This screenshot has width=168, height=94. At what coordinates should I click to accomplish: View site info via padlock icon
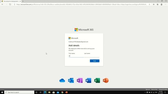pyautogui.click(x=14, y=4)
